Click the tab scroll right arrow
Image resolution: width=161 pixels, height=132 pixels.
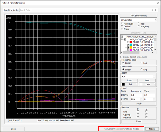[156, 10]
